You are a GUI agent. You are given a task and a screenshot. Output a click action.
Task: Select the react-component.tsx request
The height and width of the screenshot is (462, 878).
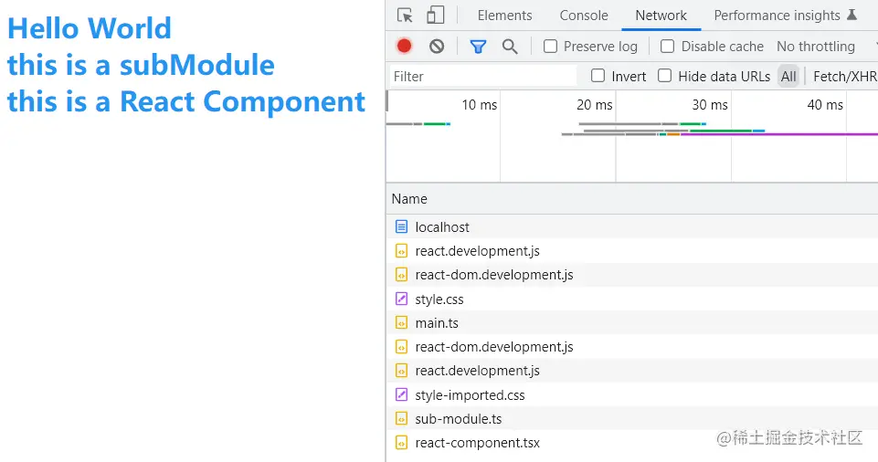(631, 443)
